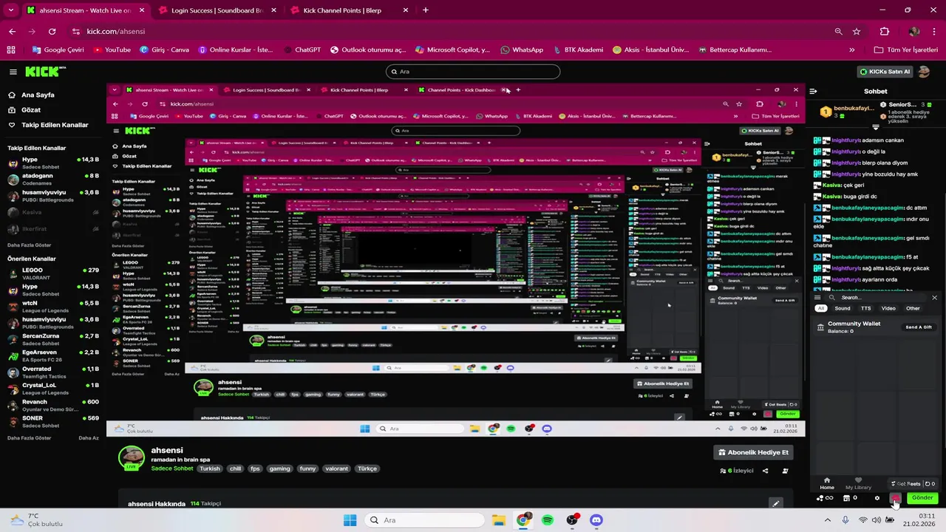Click Blerp Home icon

(827, 483)
